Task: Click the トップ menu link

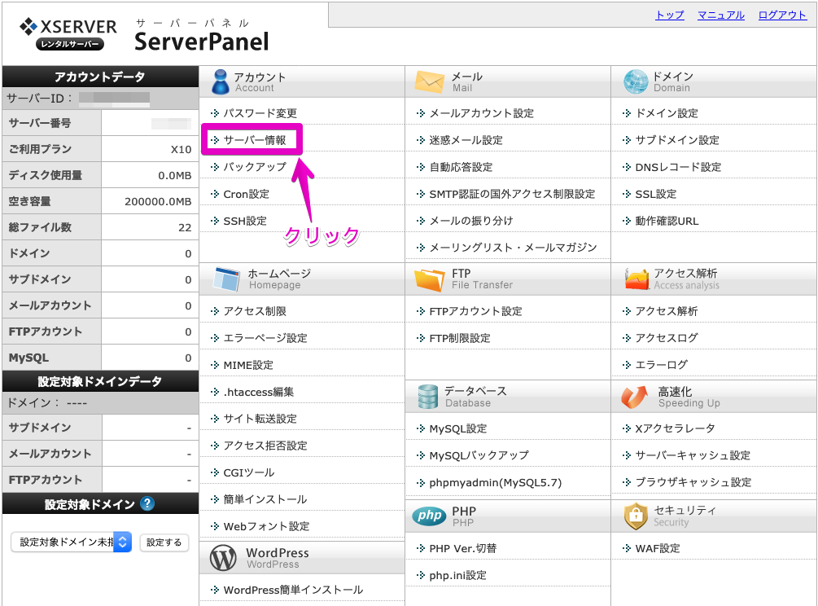Action: [x=668, y=15]
